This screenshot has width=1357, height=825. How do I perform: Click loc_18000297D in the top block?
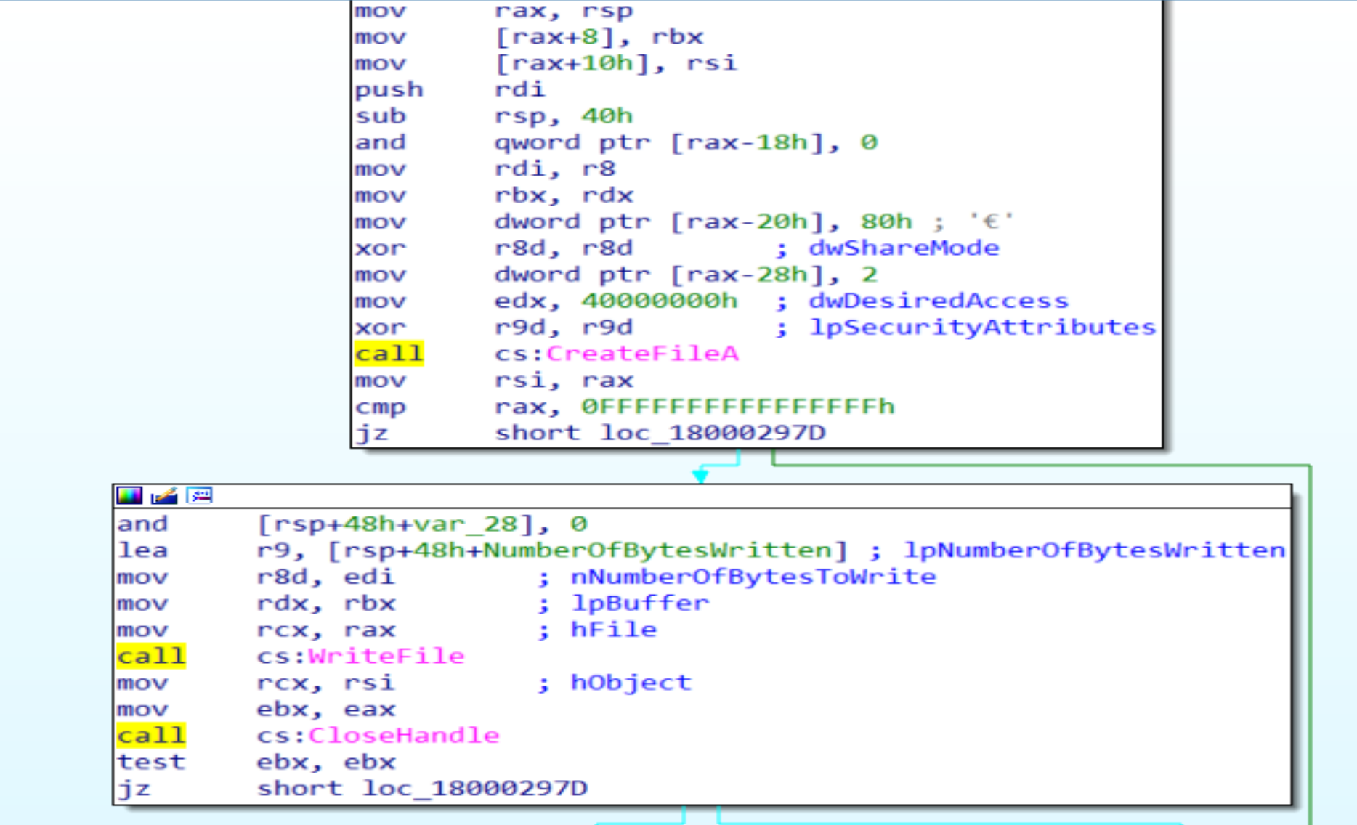click(713, 433)
